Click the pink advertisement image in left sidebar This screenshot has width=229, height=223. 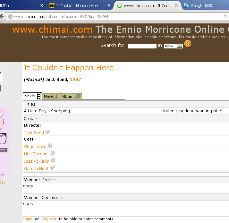[5, 142]
